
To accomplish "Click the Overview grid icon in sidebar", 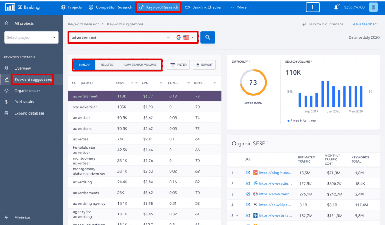I will click(x=6, y=68).
